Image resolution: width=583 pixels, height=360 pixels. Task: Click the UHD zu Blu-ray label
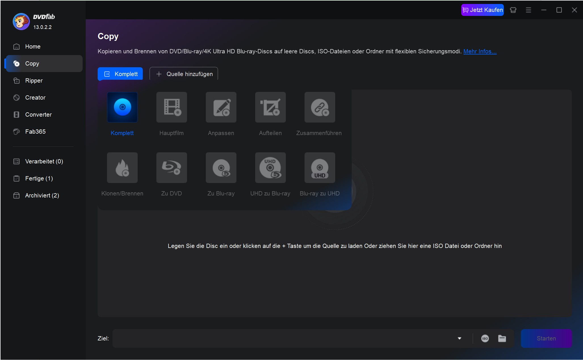(270, 193)
